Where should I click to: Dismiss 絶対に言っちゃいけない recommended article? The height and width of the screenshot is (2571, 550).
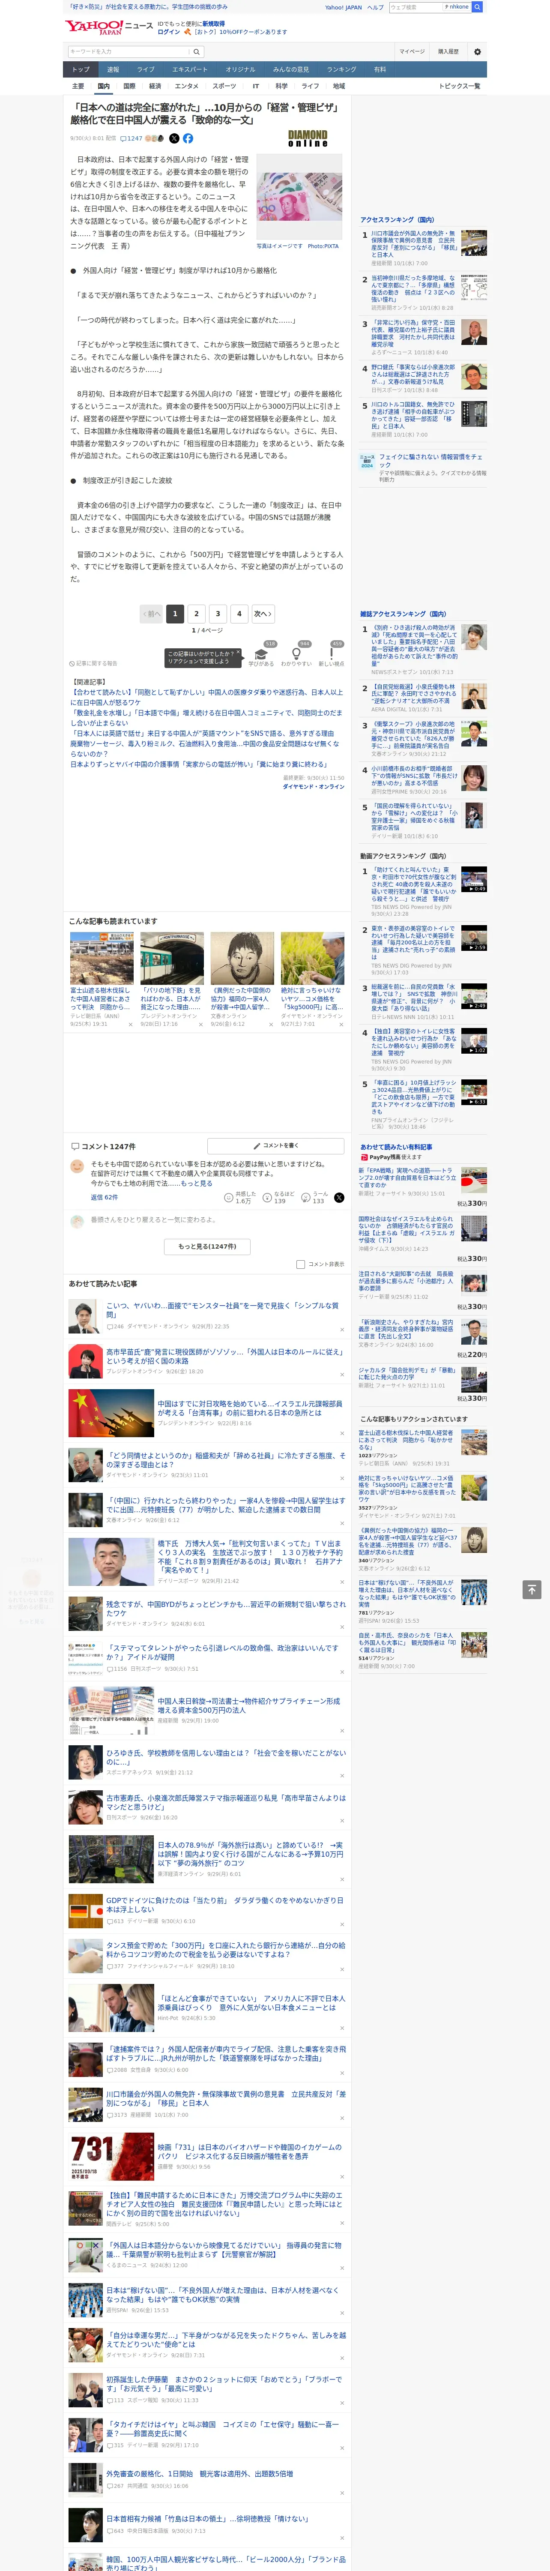(341, 1025)
